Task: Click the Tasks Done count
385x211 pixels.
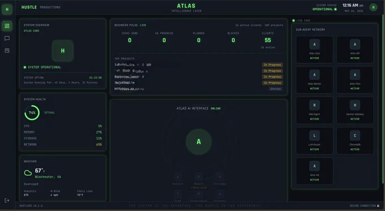Action: pos(130,40)
